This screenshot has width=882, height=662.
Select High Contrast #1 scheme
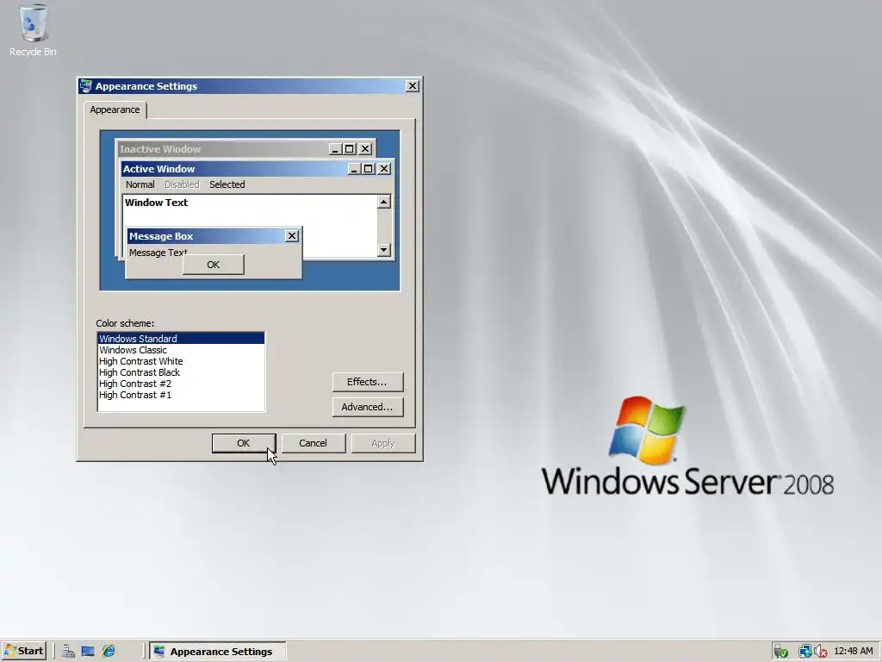tap(181, 395)
